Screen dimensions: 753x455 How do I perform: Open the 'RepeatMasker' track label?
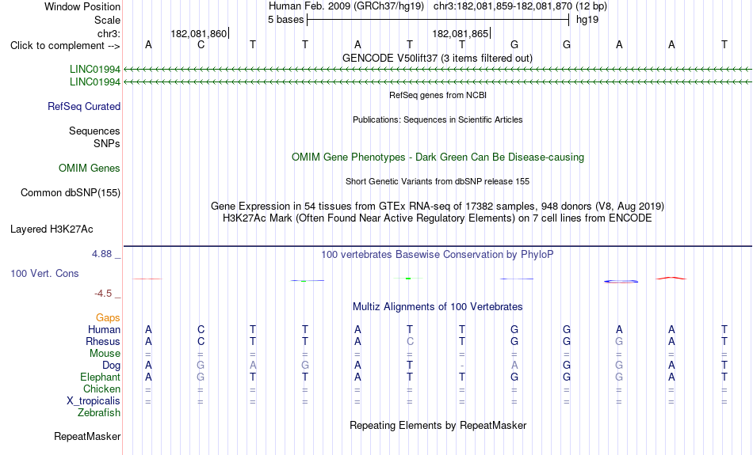pos(87,436)
